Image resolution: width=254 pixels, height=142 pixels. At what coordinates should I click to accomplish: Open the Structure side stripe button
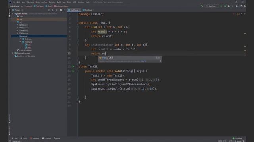10,118
